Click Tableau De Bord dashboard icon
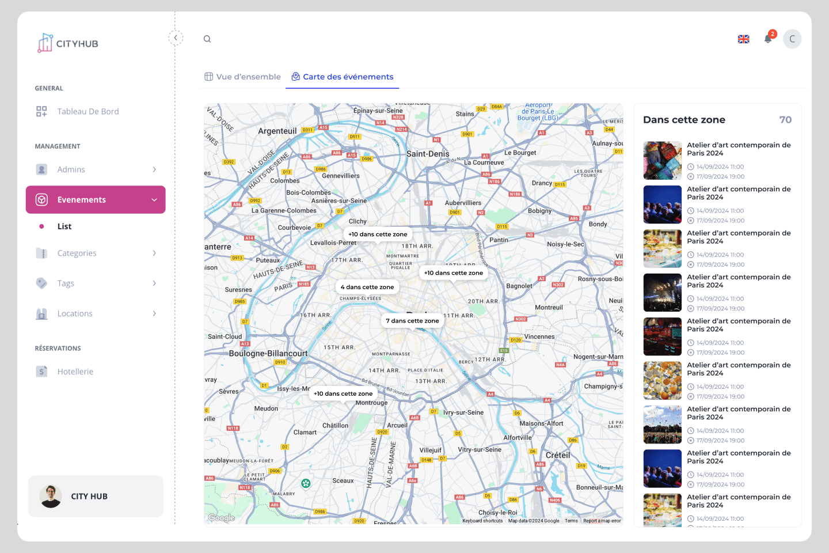 tap(41, 111)
